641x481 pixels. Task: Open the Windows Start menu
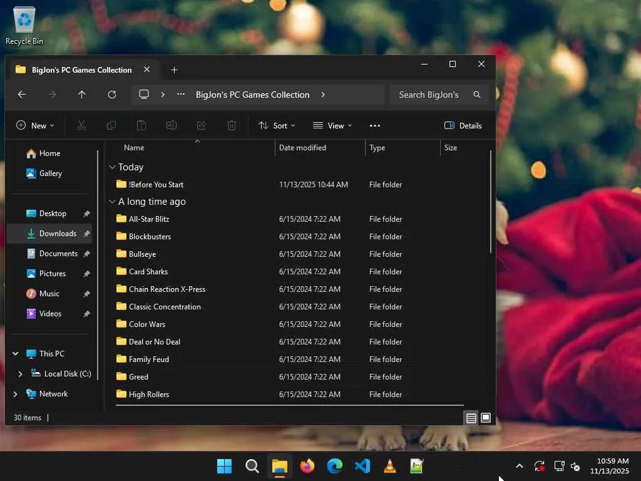tap(224, 466)
